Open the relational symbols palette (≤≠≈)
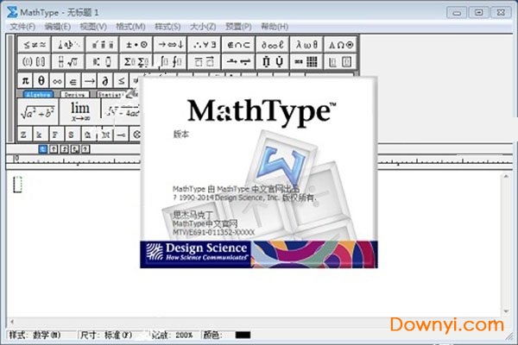Viewport: 518px width, 345px height. tap(35, 45)
